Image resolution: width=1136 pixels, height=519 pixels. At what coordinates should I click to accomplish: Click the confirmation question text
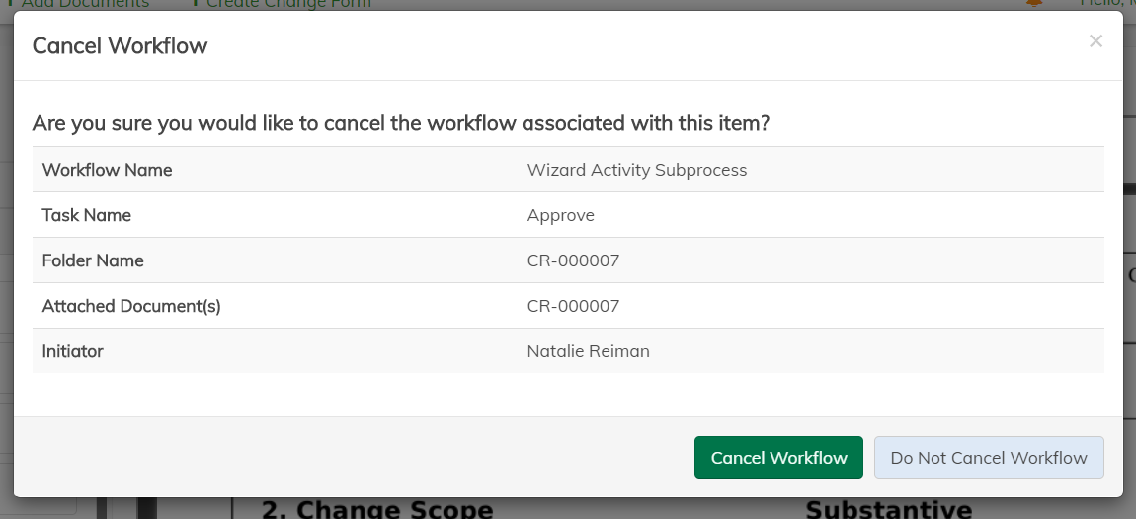400,123
